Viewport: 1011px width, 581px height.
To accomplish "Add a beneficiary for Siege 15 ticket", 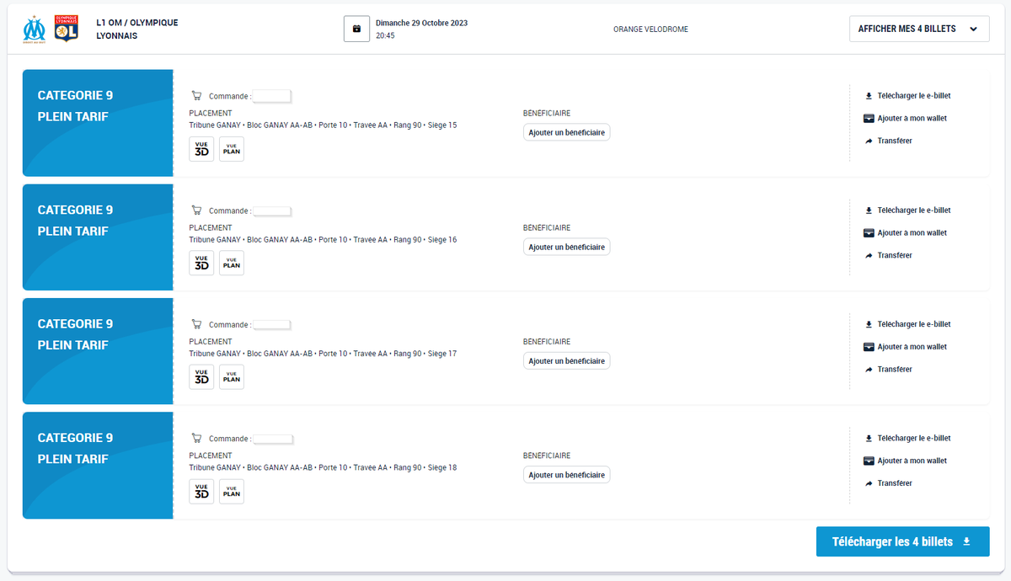I will point(566,133).
